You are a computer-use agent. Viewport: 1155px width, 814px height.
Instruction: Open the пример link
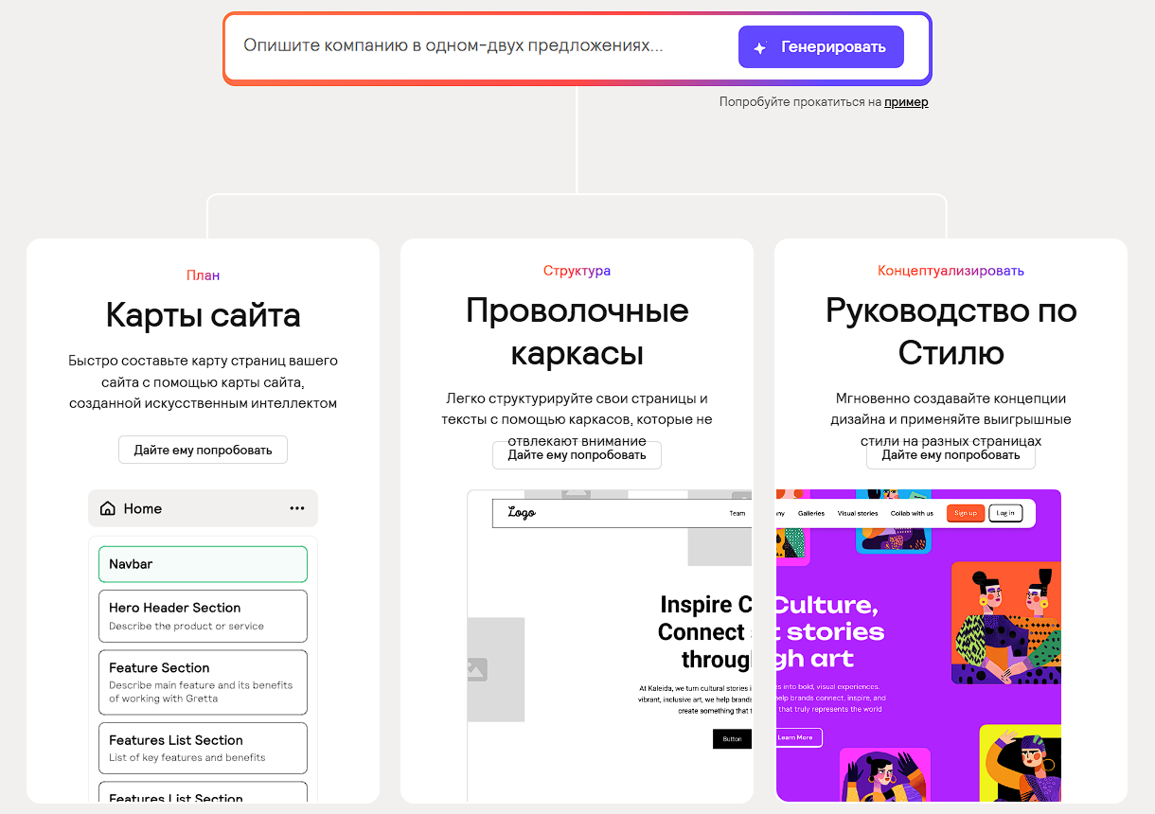click(906, 102)
